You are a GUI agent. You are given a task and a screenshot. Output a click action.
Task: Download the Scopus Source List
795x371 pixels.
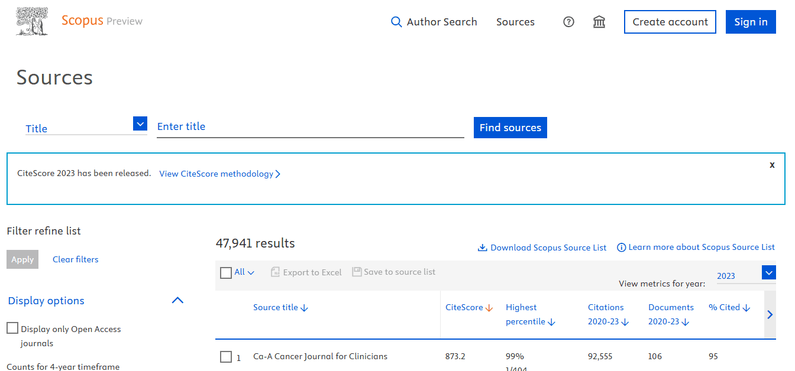[542, 247]
